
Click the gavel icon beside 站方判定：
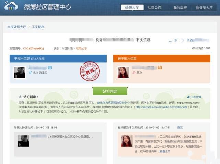coord(21,97)
